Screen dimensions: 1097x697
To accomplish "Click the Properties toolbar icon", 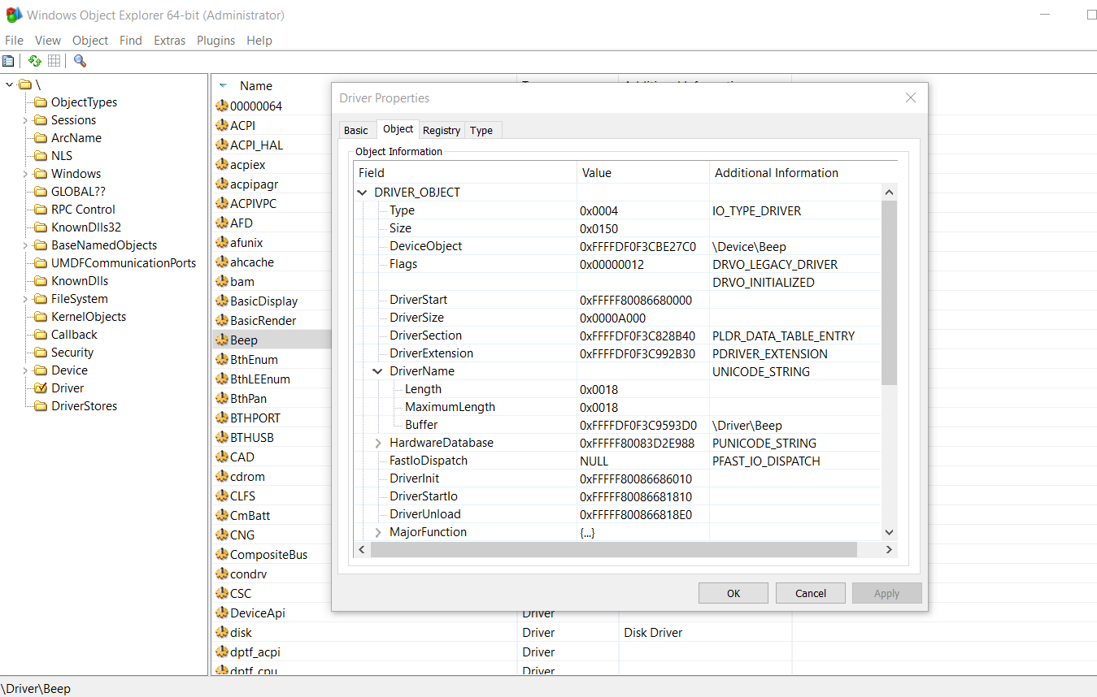I will tap(8, 61).
